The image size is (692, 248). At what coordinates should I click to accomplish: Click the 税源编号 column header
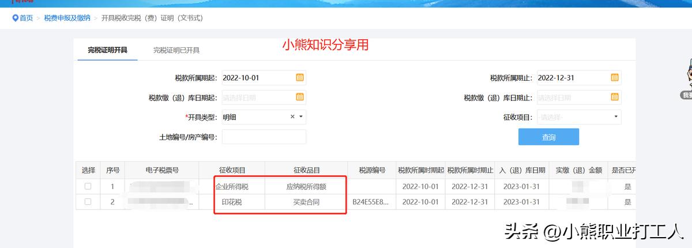[x=371, y=170]
